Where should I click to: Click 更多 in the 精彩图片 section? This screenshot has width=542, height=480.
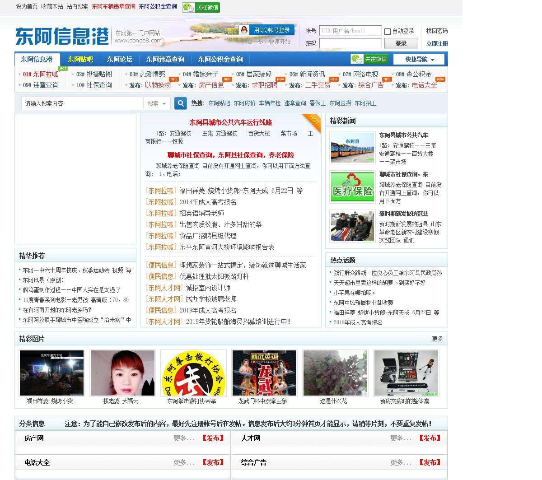click(437, 339)
